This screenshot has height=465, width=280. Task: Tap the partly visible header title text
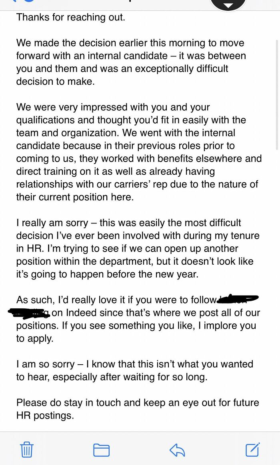click(130, 1)
